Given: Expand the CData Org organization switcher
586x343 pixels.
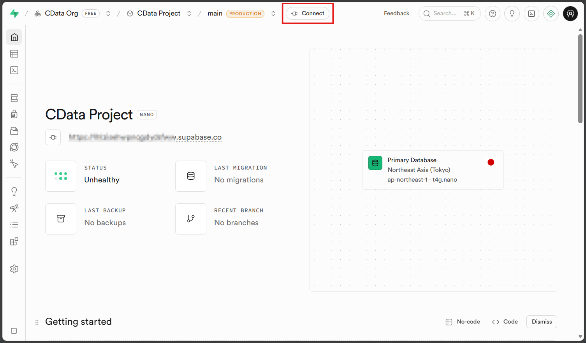Looking at the screenshot, I should tap(108, 13).
